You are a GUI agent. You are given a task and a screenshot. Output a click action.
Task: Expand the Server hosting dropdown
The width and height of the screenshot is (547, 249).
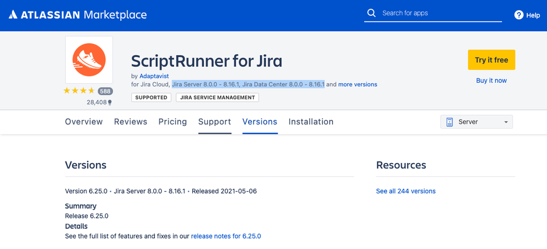(x=476, y=122)
